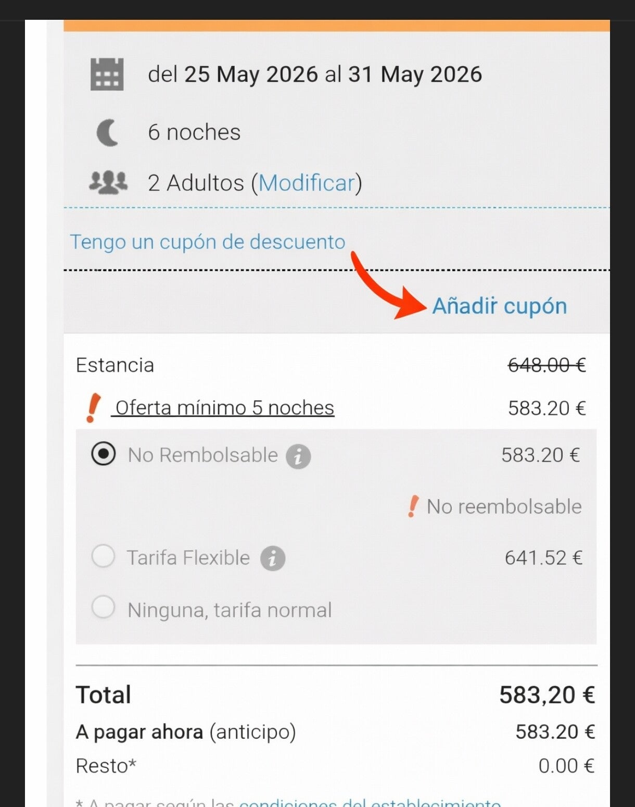The height and width of the screenshot is (807, 635).
Task: Select the No Rembolsable rate option
Action: pyautogui.click(x=104, y=454)
